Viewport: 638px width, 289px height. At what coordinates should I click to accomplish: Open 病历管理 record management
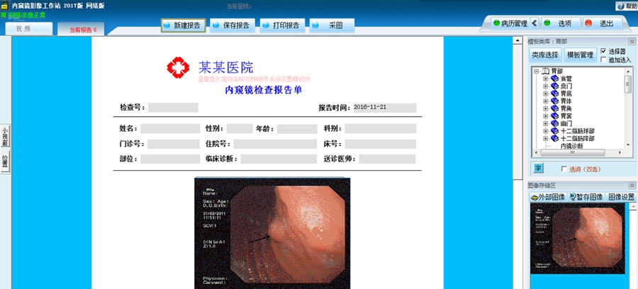(x=510, y=23)
